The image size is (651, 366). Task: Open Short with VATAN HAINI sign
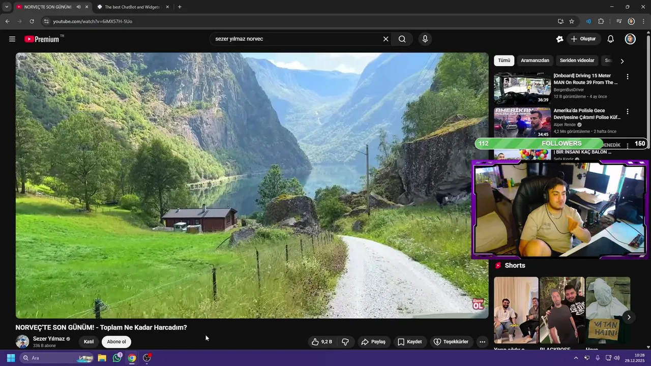(608, 310)
